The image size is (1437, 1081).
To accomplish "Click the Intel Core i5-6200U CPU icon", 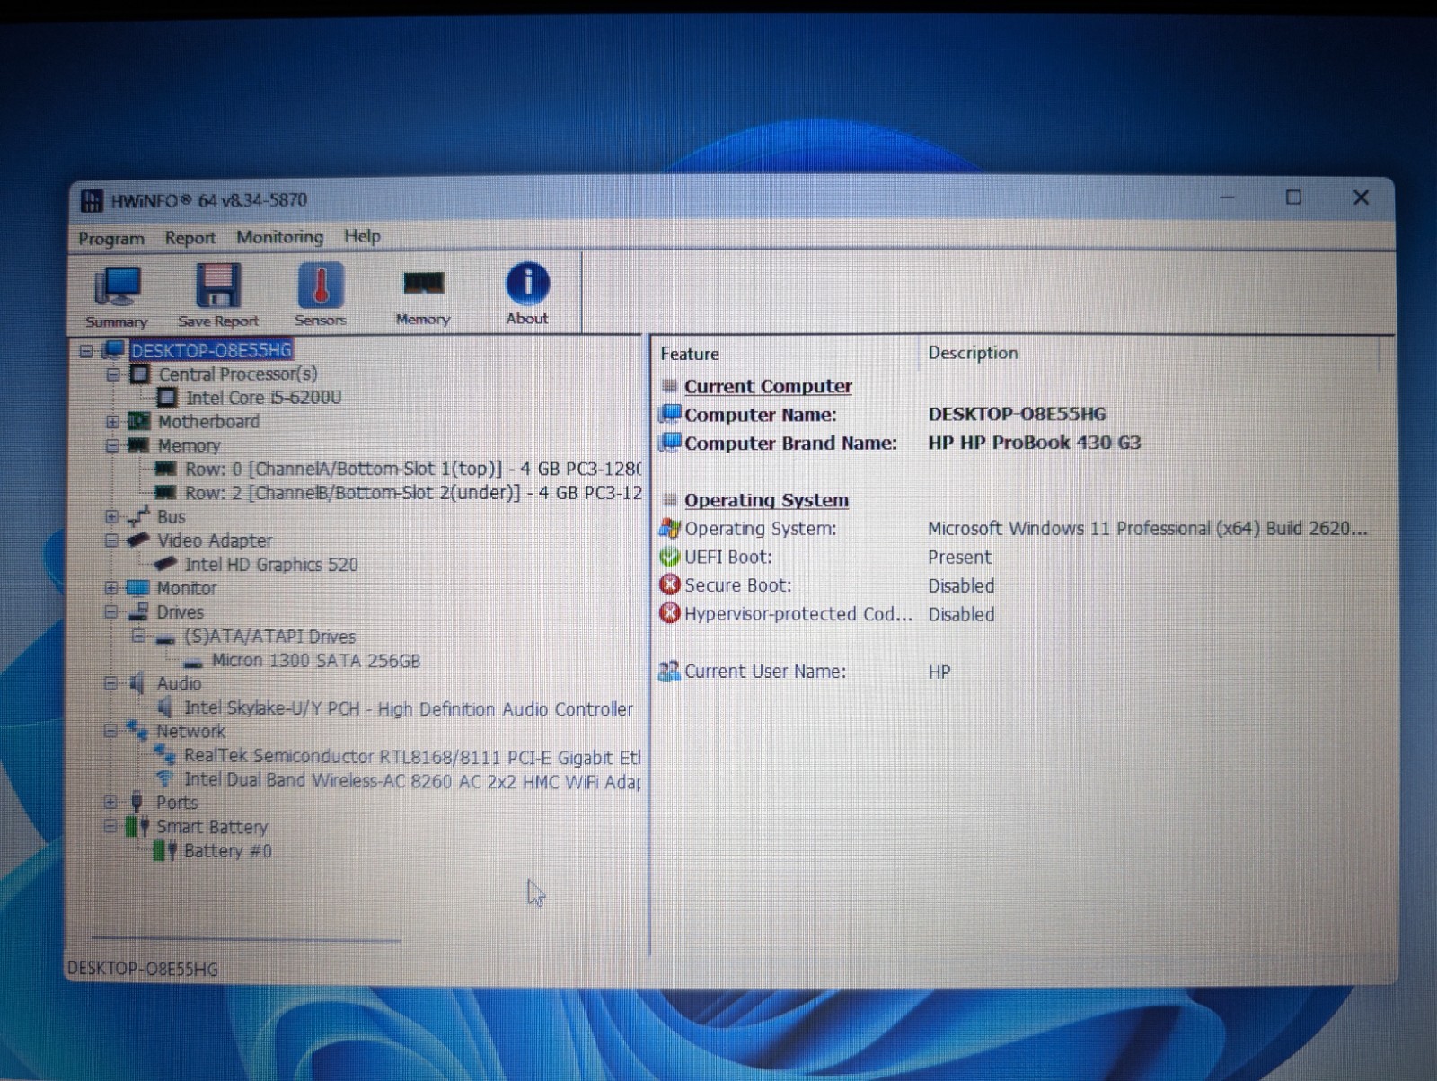I will point(167,397).
